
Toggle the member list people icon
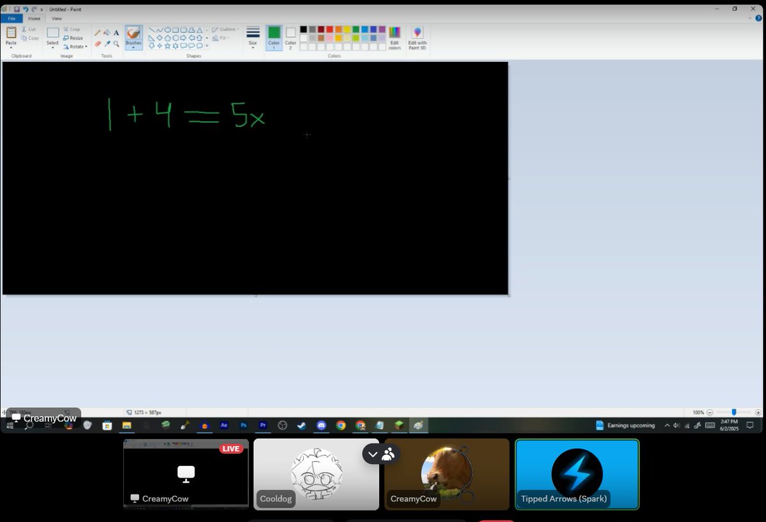click(388, 454)
